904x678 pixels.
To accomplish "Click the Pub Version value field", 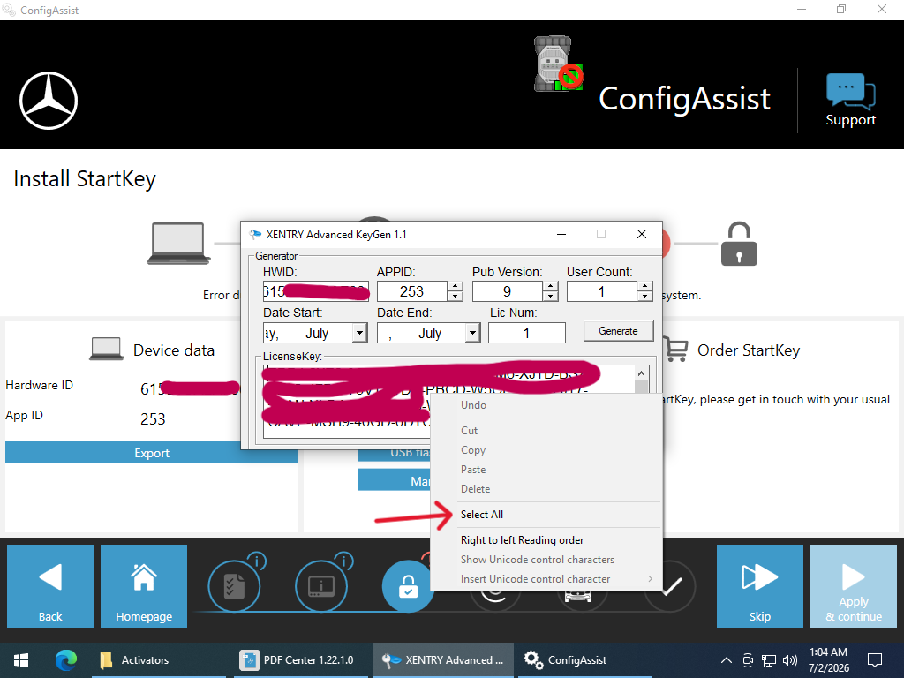I will (508, 291).
